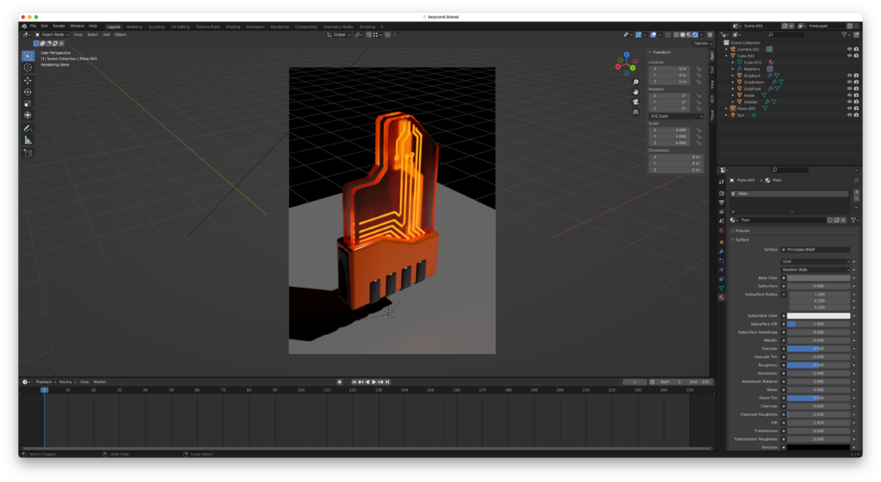This screenshot has height=482, width=881.
Task: Click the Options button in viewport header
Action: 702,43
